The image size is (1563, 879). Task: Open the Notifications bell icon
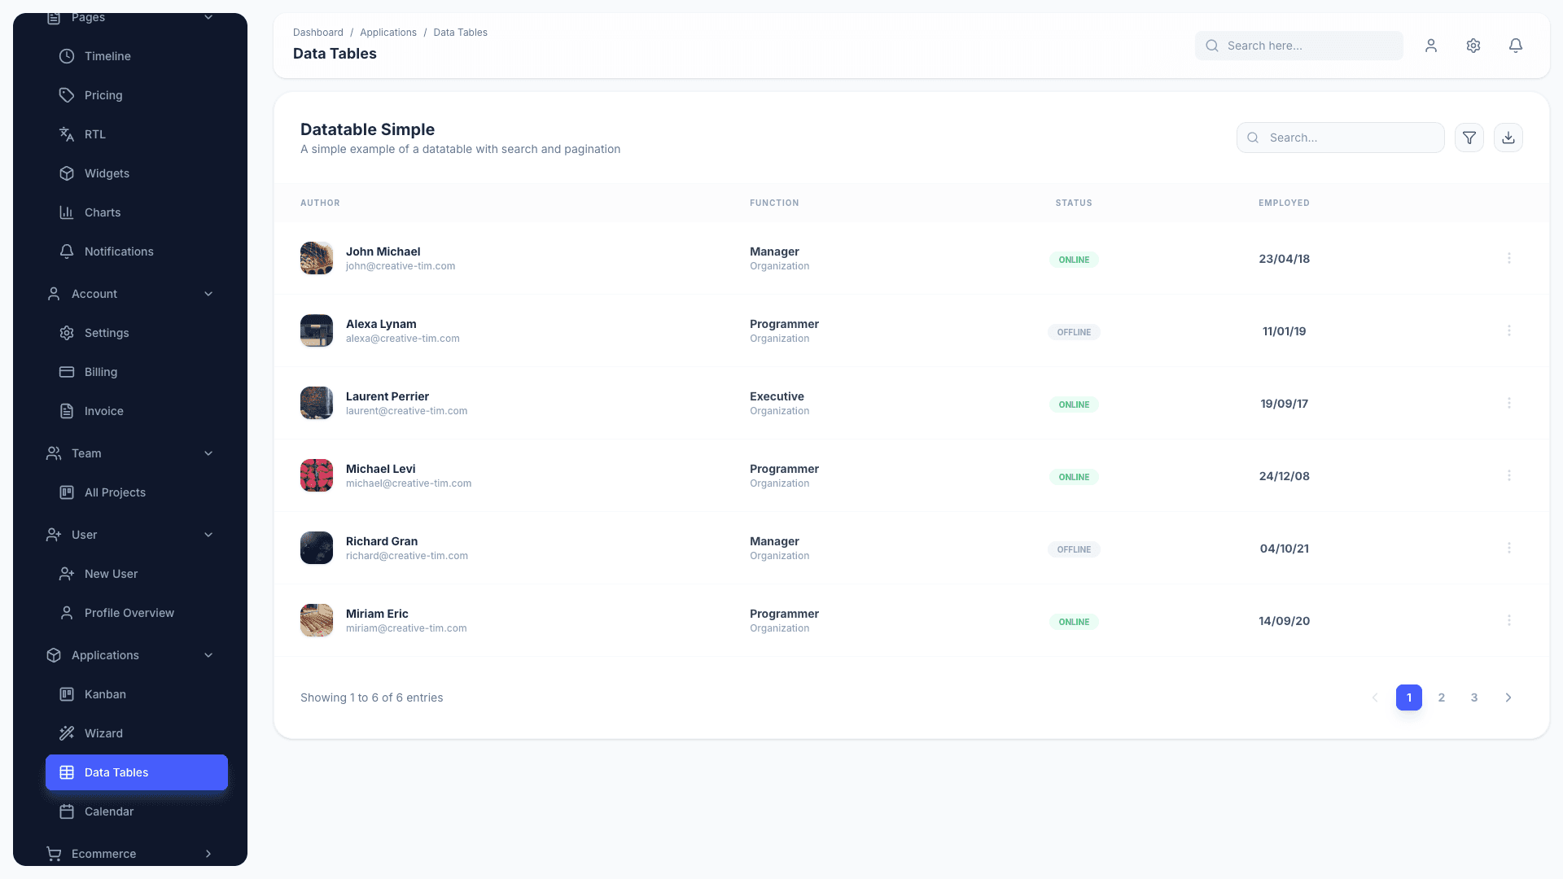1516,46
